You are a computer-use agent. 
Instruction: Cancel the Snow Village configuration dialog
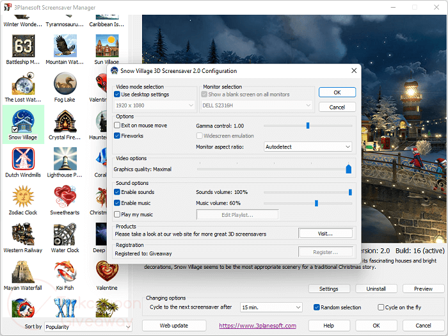[x=337, y=107]
